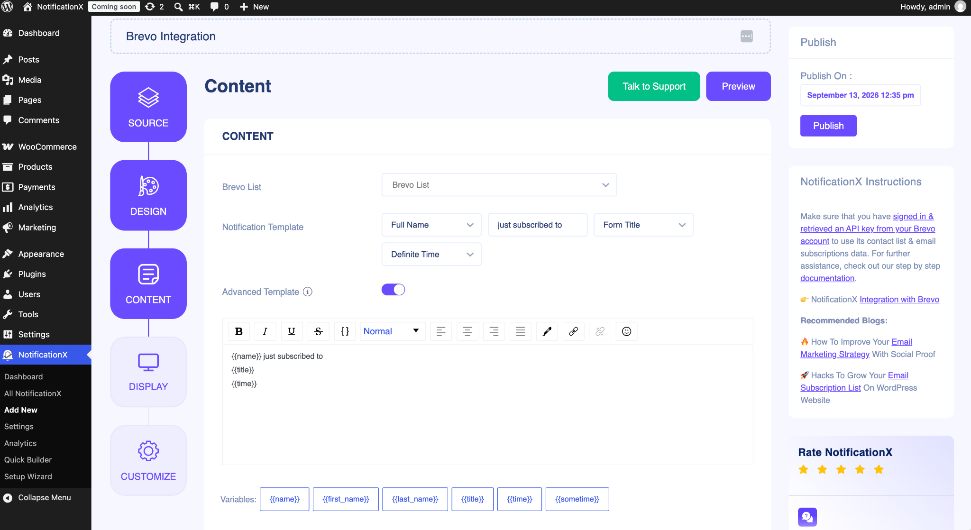Disable the Advanced Template toggle
The height and width of the screenshot is (530, 971).
coord(394,290)
